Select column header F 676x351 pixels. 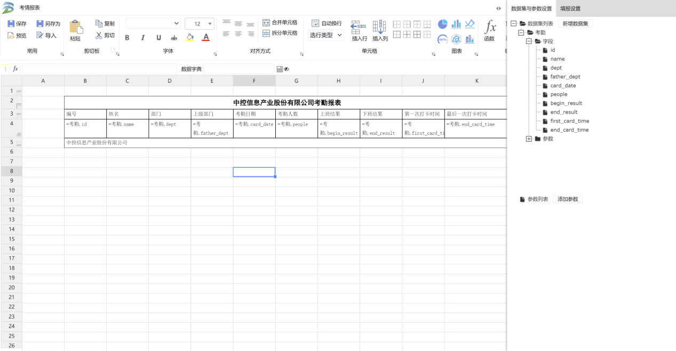tap(254, 80)
